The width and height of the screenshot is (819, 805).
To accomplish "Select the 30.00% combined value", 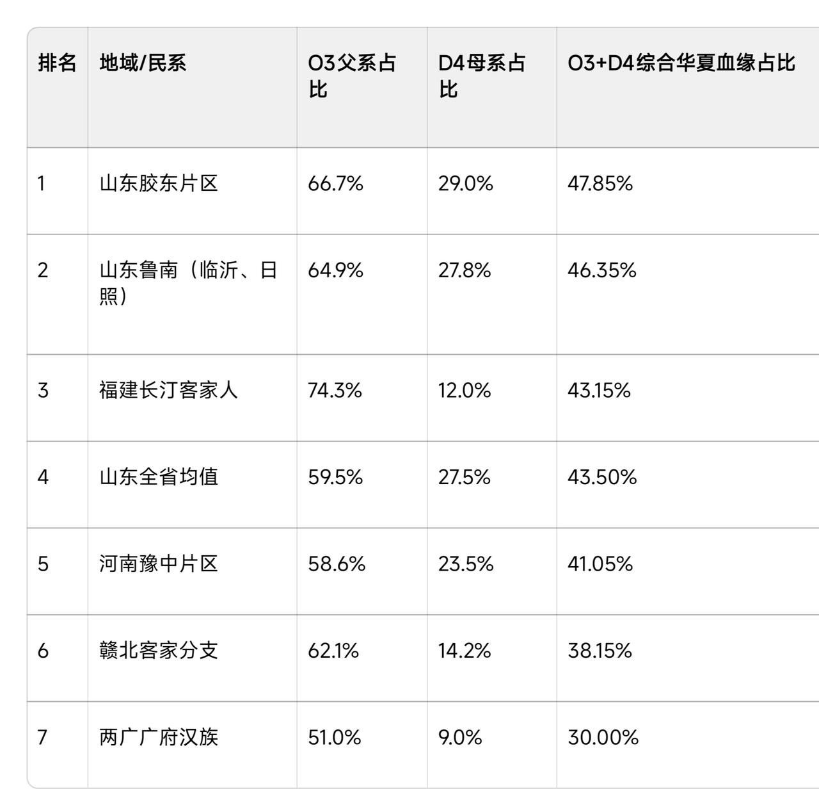I will pos(603,737).
